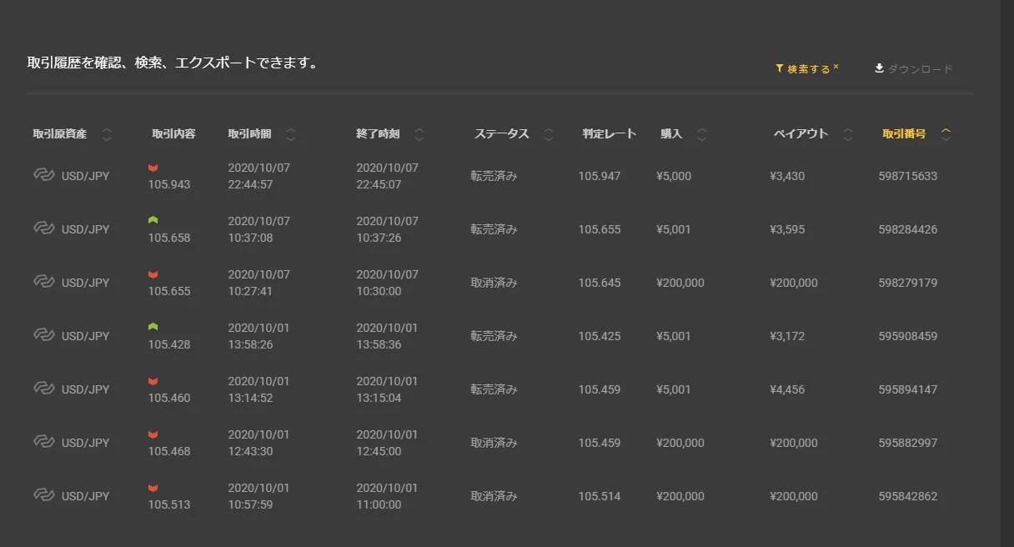
Task: Sort by ペイアウト column arrows
Action: [x=848, y=134]
